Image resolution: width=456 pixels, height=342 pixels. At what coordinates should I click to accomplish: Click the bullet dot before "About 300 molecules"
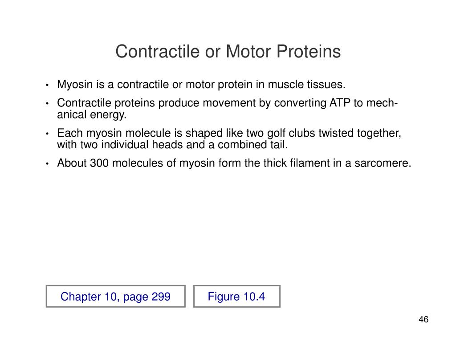tap(47, 164)
